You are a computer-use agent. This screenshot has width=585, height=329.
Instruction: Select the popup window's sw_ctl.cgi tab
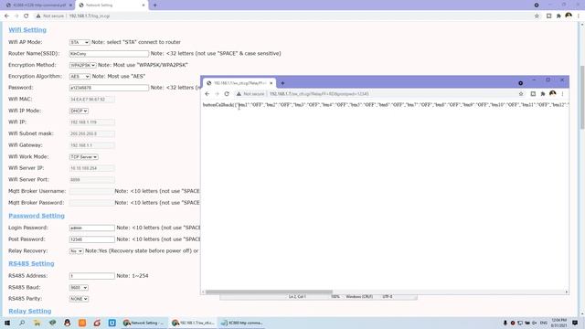[239, 83]
